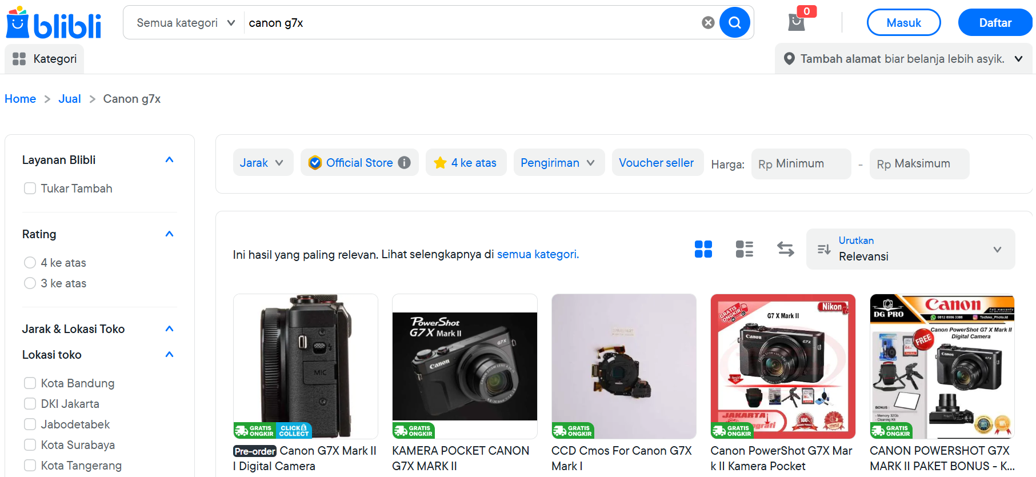Open the Canon G7X Mark II Digital Camera thumbnail
Screen dimensions: 1036x477
[306, 366]
